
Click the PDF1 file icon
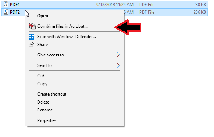click(6, 5)
